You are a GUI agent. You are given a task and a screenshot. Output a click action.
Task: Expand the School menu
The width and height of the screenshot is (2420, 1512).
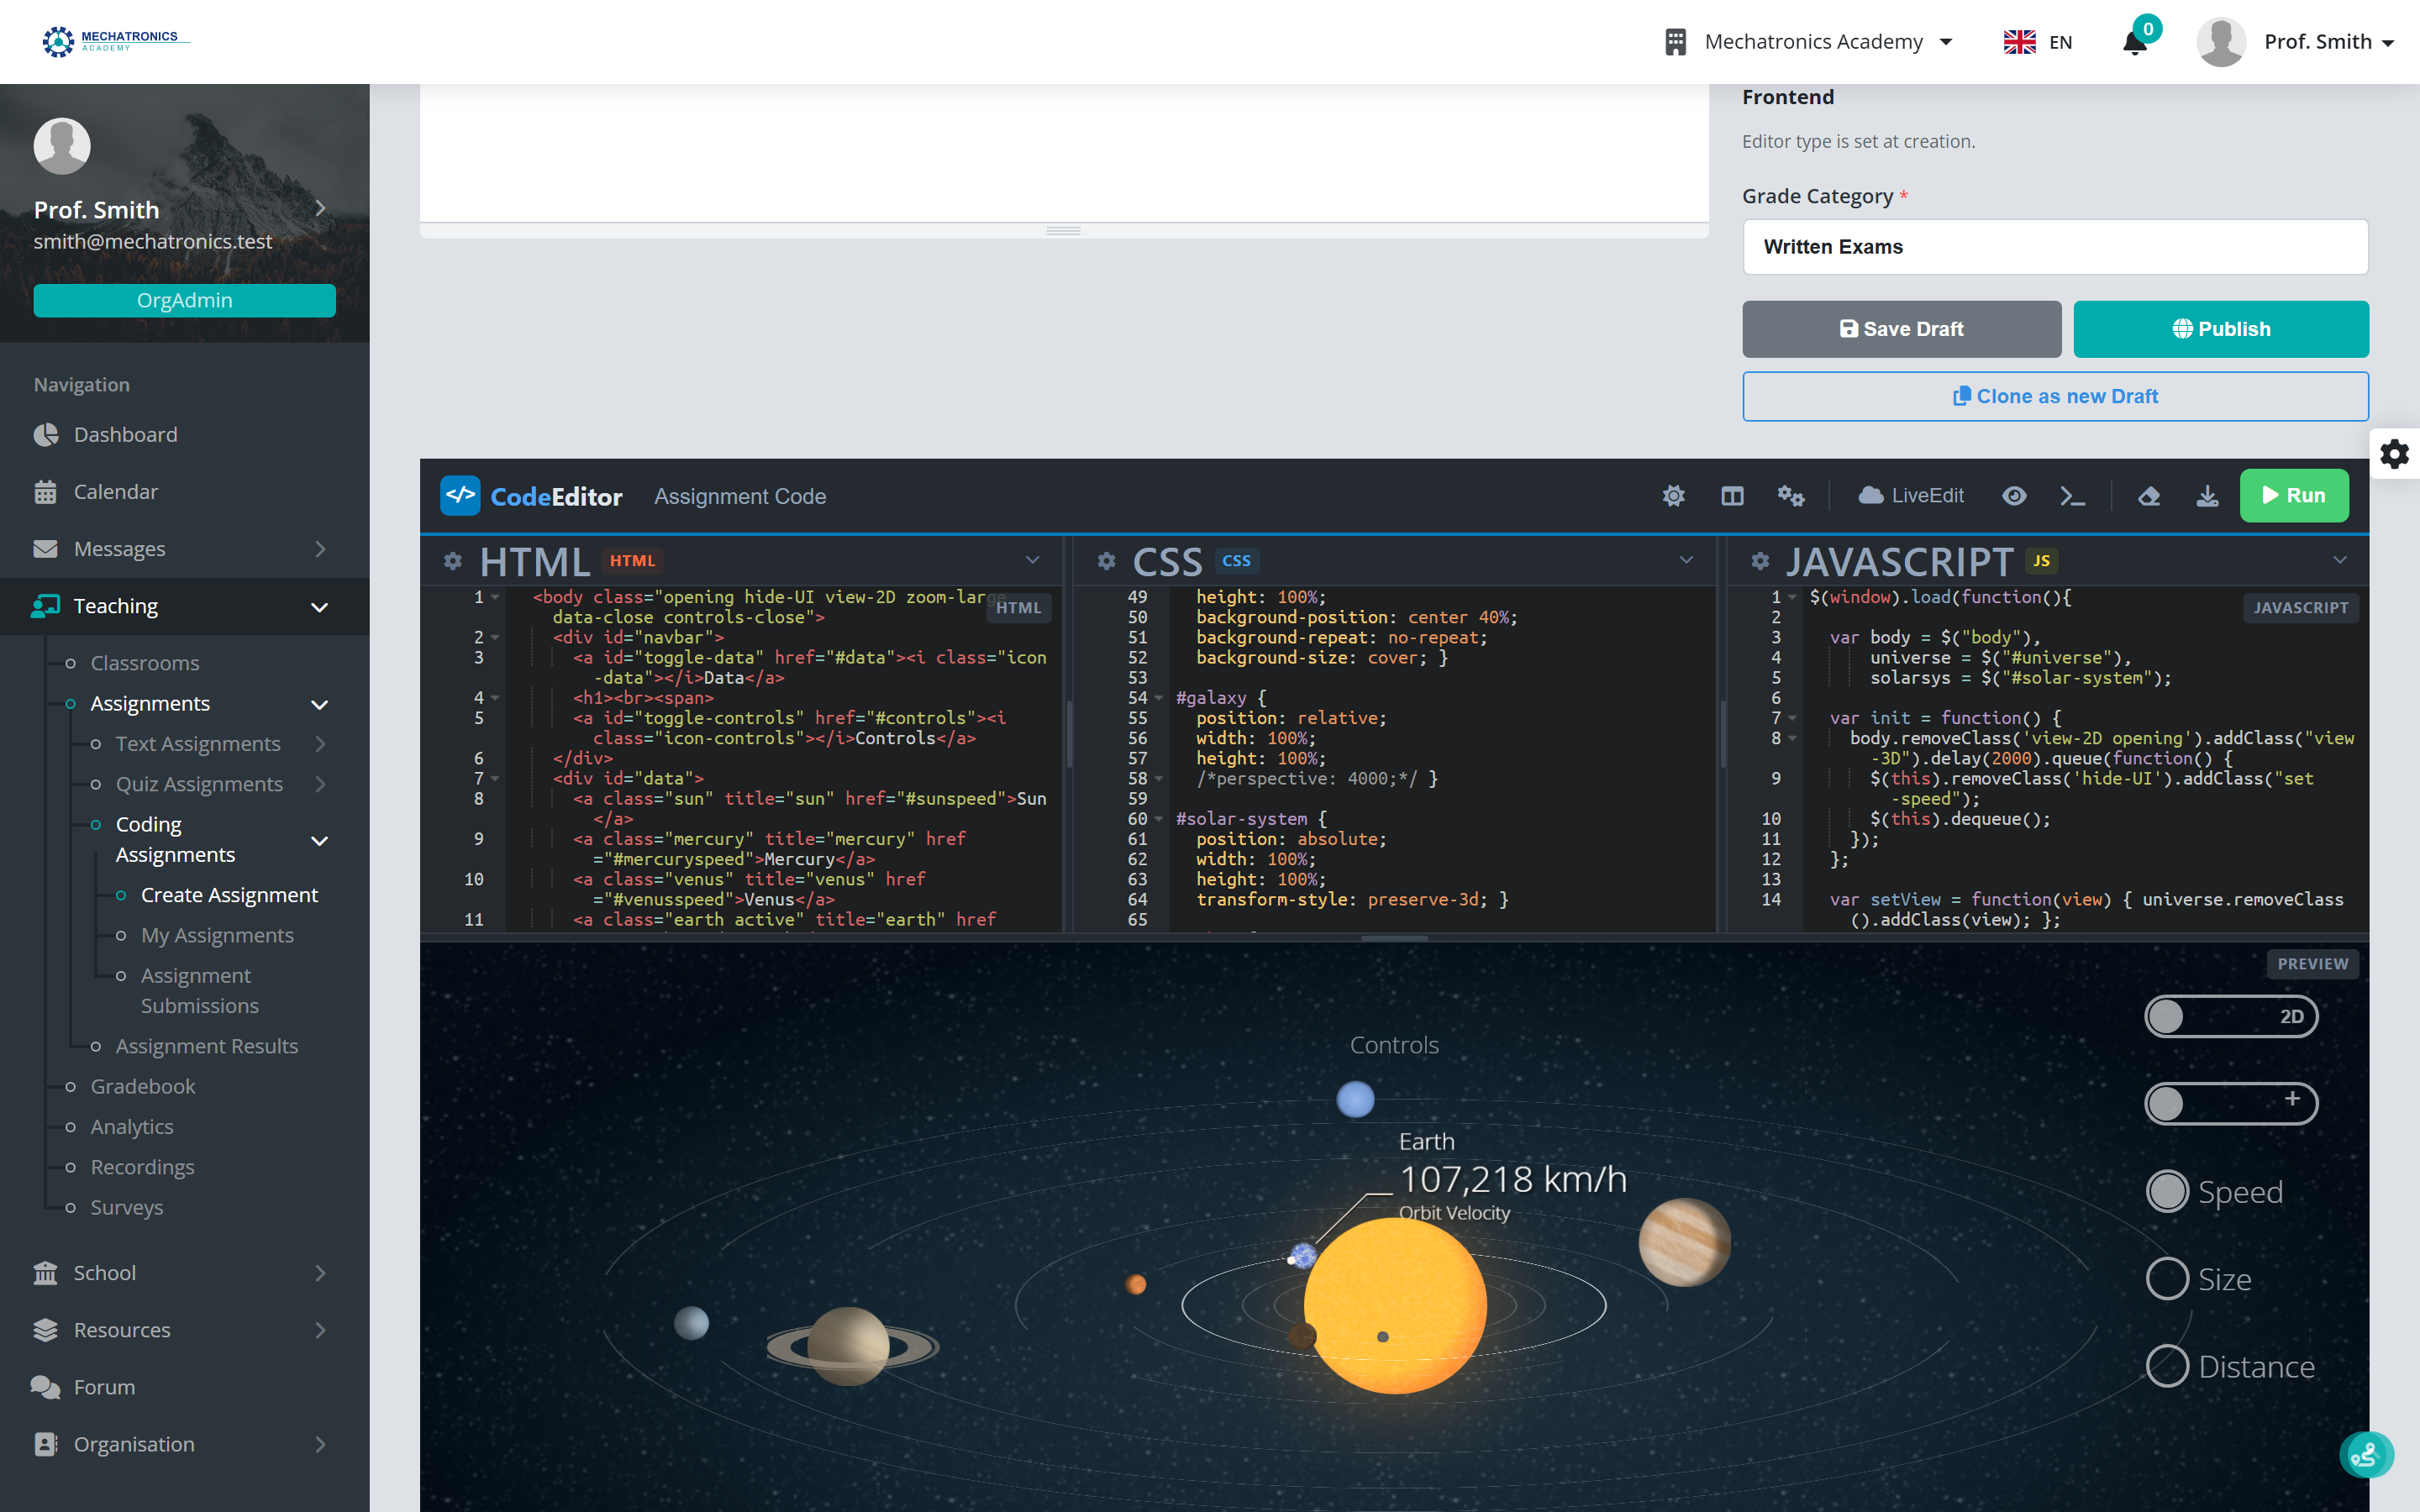pyautogui.click(x=184, y=1273)
